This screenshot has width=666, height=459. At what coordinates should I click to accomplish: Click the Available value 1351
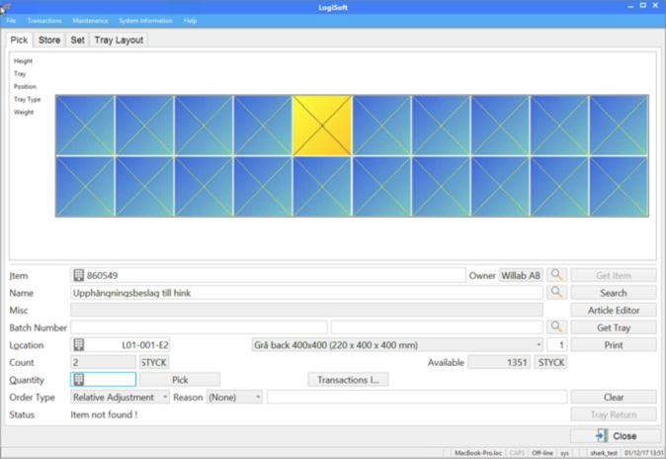(x=499, y=362)
